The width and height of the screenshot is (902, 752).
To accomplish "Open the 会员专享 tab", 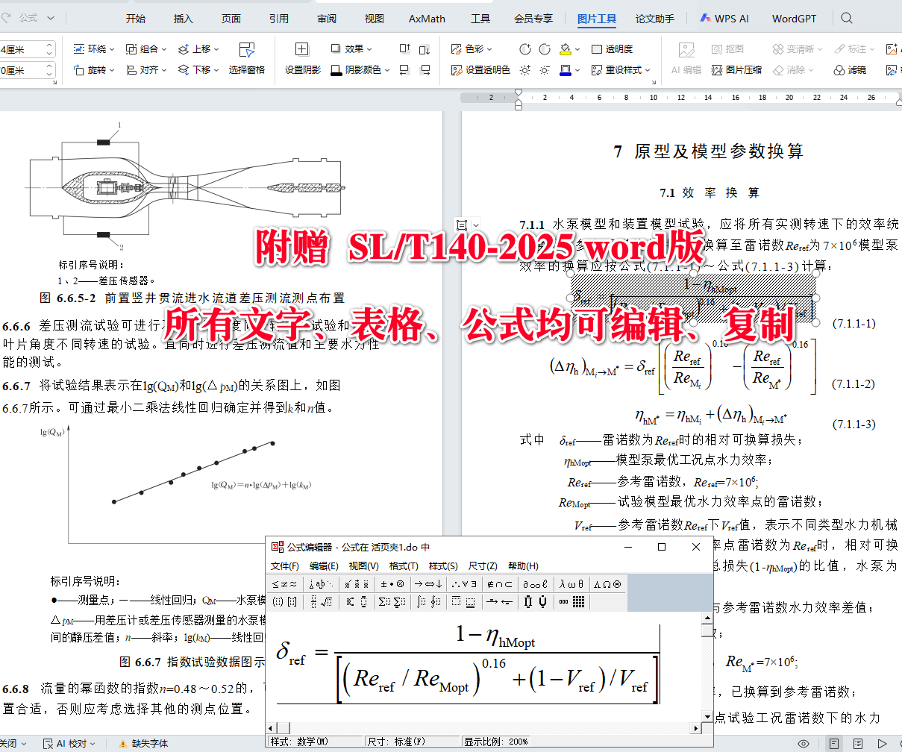I will 533,19.
